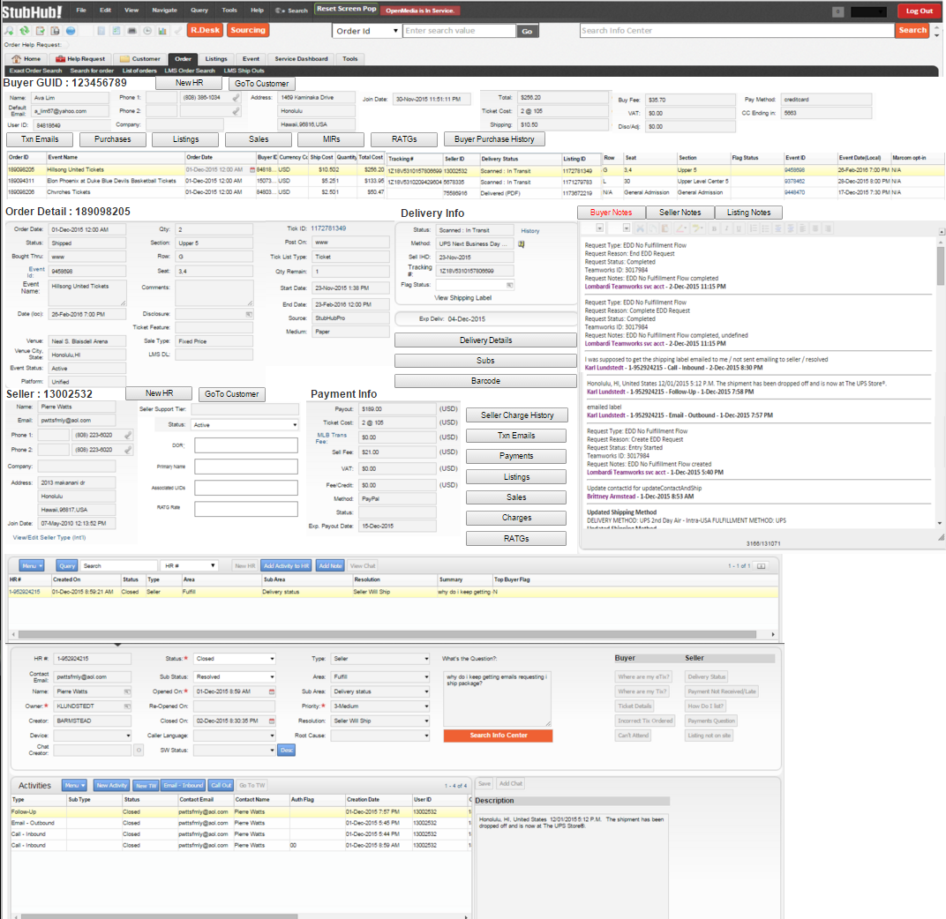Open the Sub Status Resolved dropdown
Viewport: 946px width, 919px height.
tap(235, 676)
